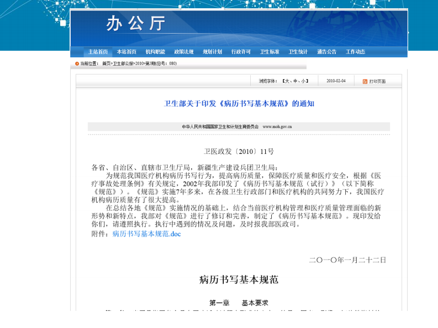This screenshot has height=328, width=438.
Task: Select 工作动态 in the nav bar
Action: 355,52
